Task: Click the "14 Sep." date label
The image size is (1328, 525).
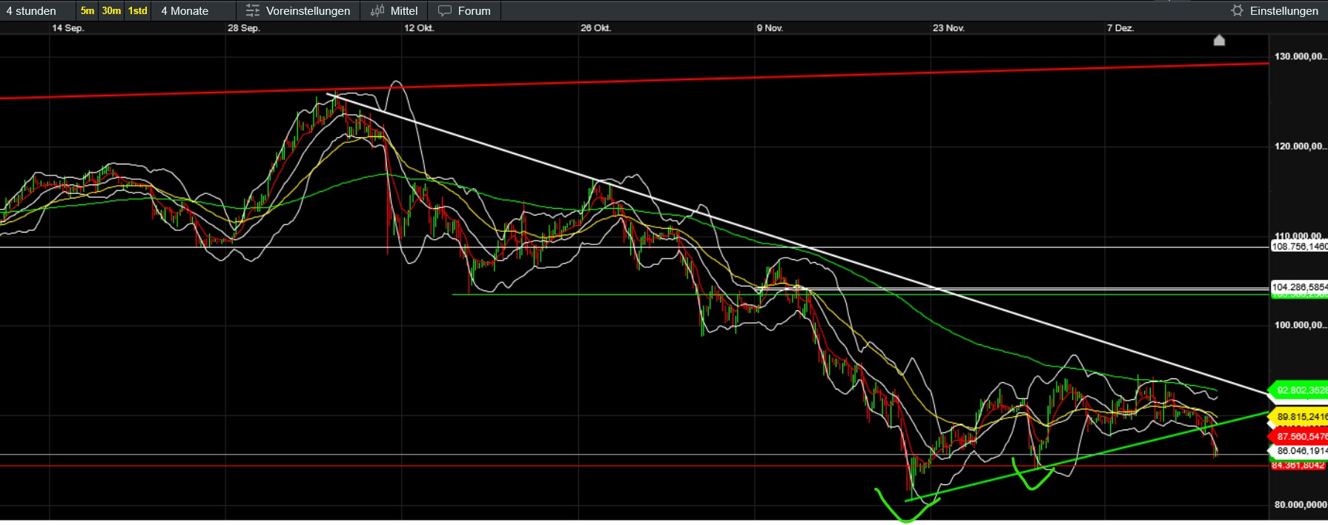Action: tap(68, 28)
